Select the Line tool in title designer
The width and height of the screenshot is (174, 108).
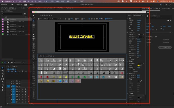click(x=33, y=59)
